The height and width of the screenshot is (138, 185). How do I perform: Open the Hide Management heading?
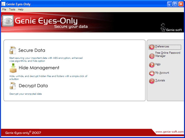click(39, 68)
